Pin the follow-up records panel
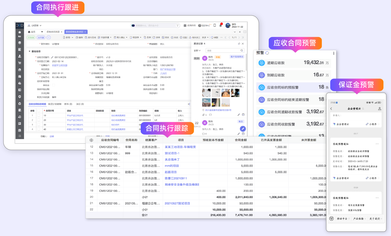391x236 pixels. pyautogui.click(x=239, y=44)
